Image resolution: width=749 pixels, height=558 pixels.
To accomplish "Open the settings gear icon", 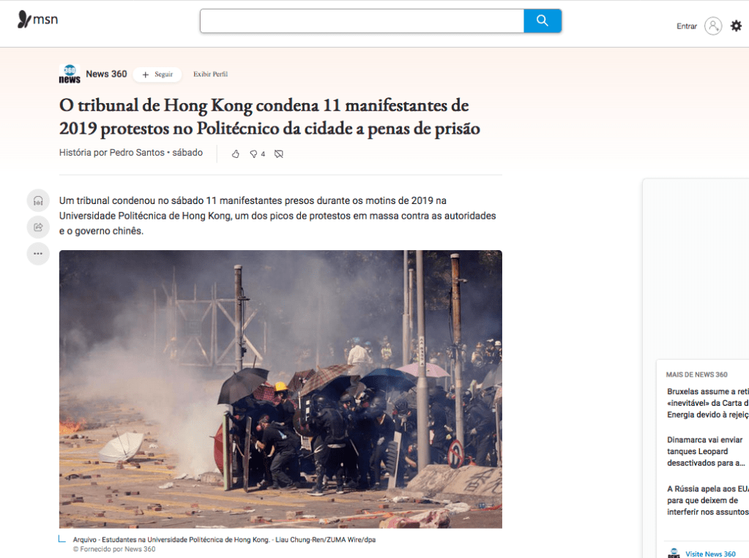I will pyautogui.click(x=736, y=26).
